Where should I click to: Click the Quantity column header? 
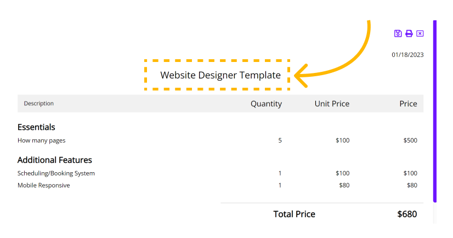pos(266,104)
